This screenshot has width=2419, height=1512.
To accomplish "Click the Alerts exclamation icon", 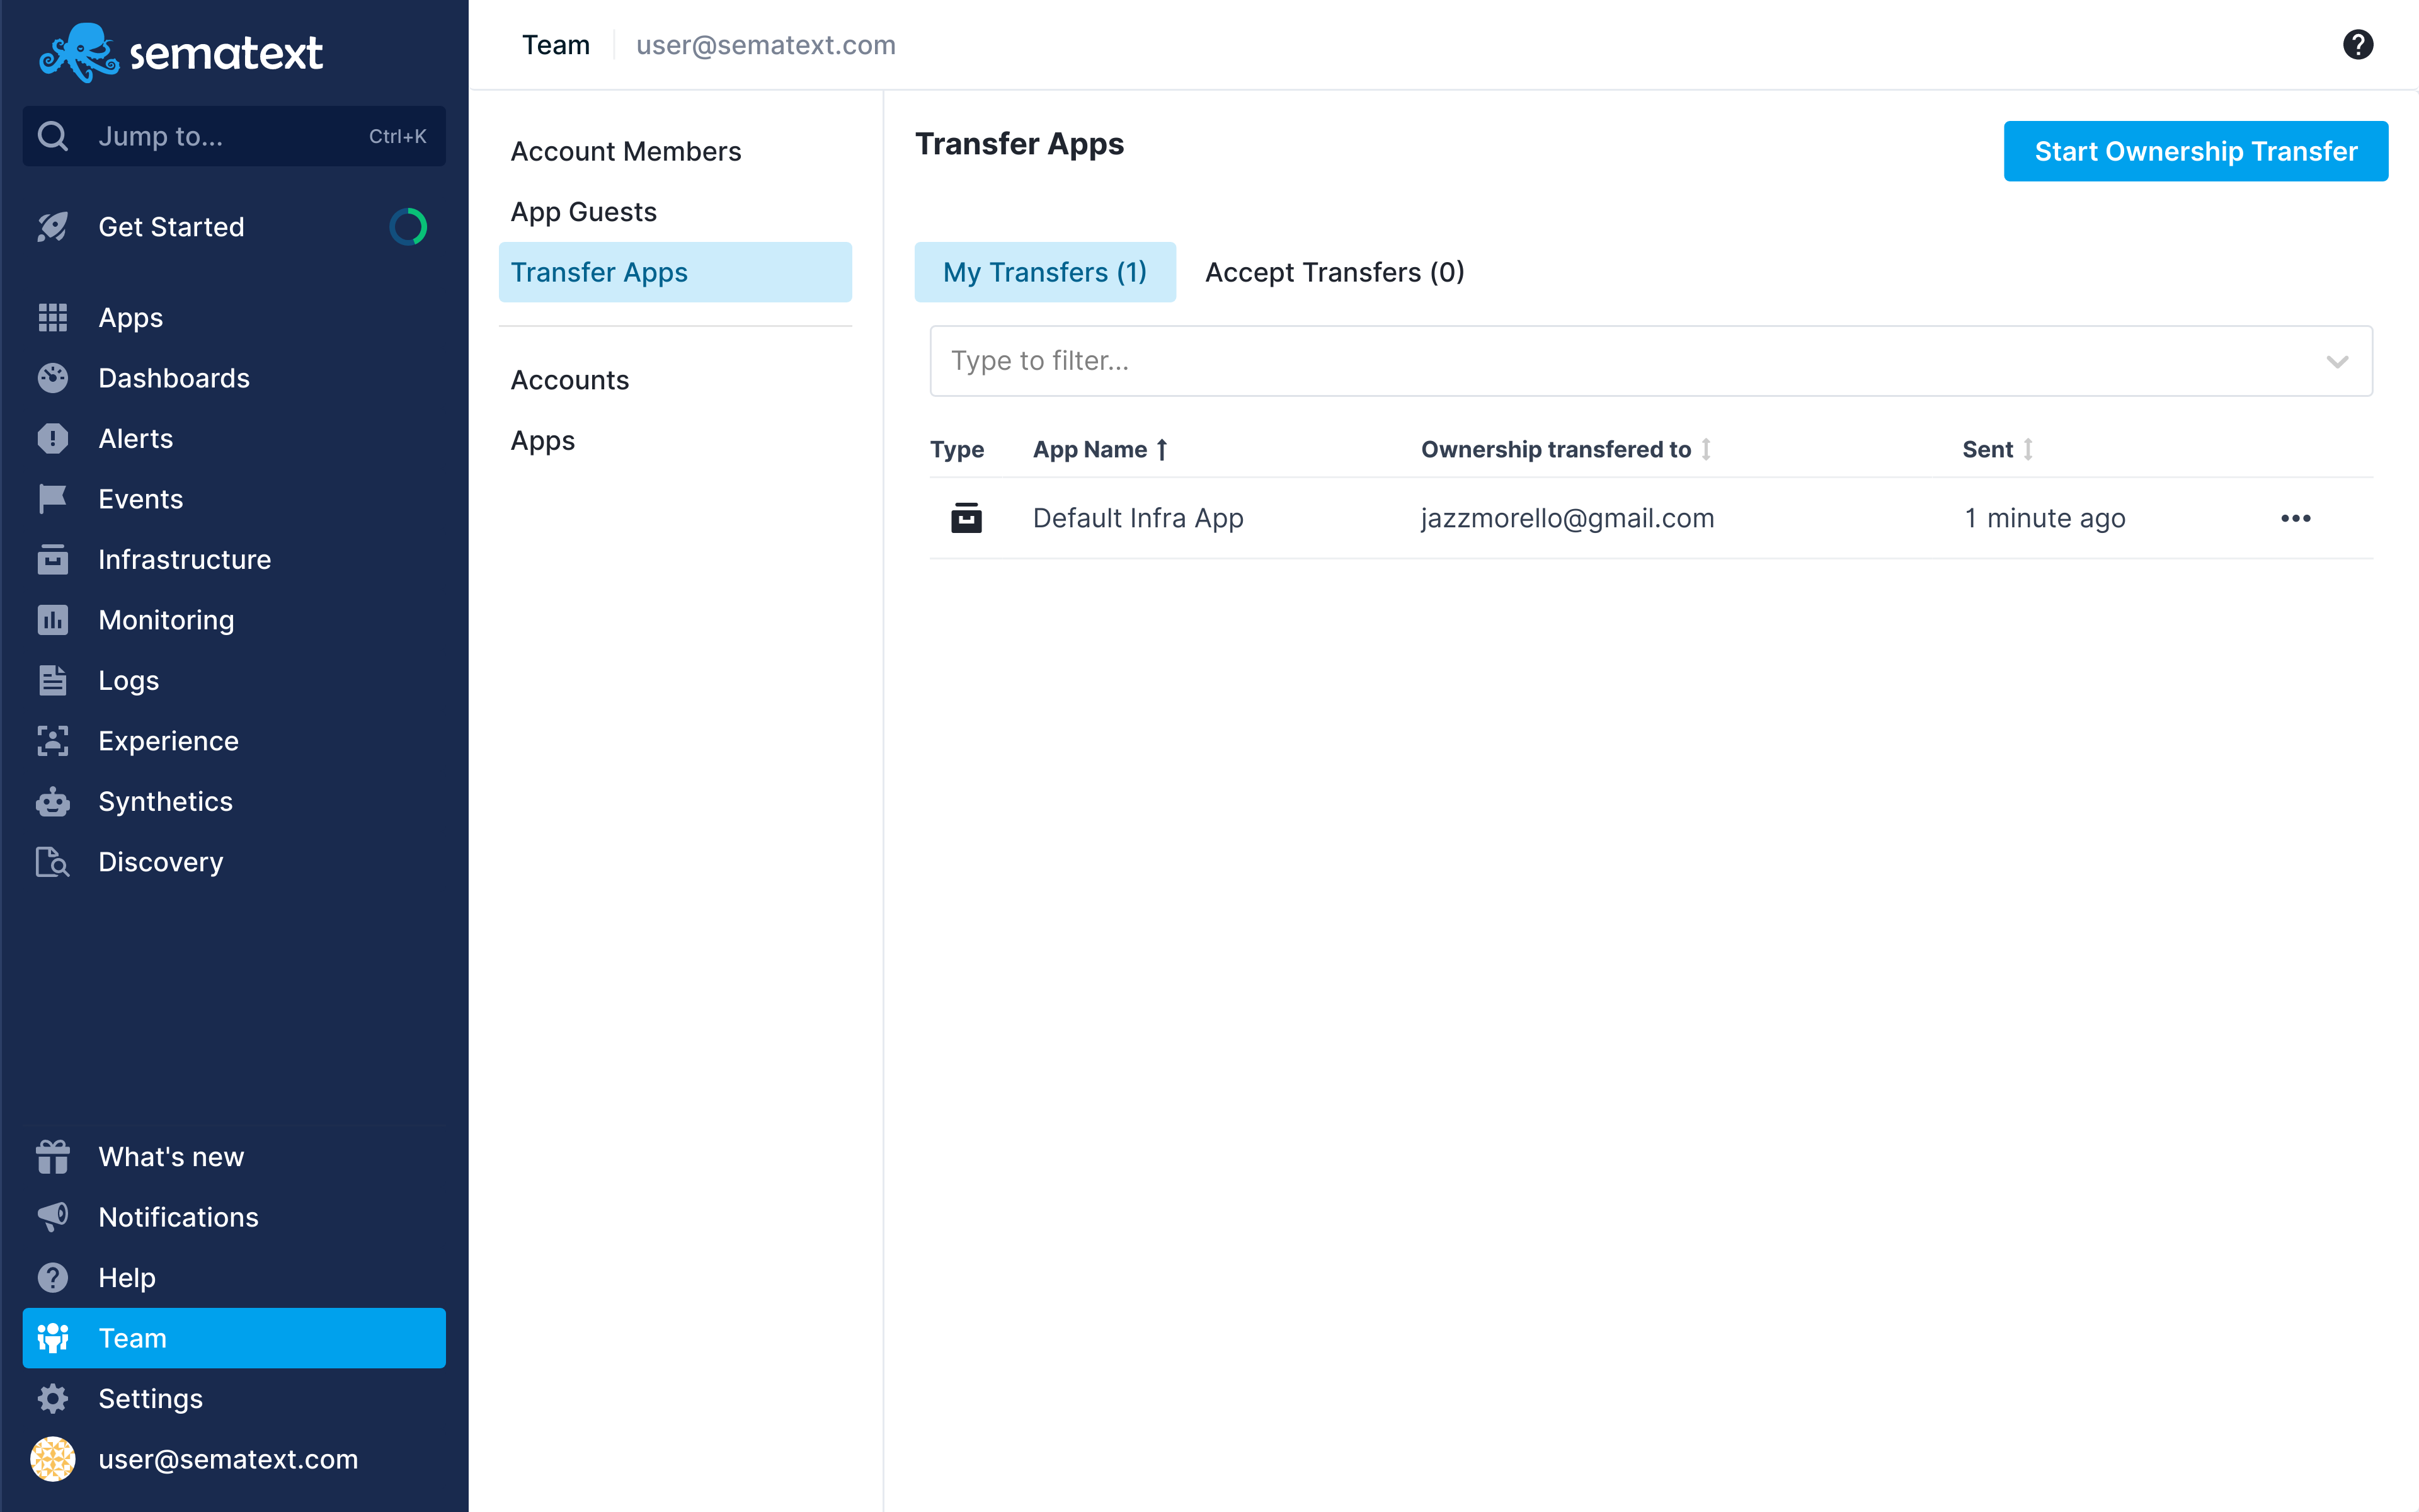I will [53, 439].
